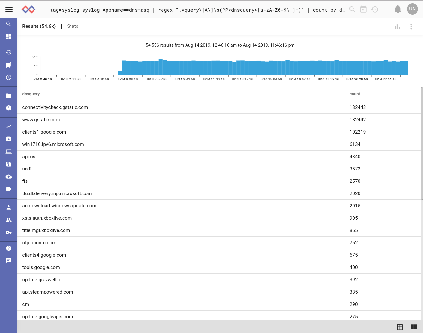The image size is (423, 333).
Task: Select the au.download.windowsupdate.com row
Action: click(219, 206)
